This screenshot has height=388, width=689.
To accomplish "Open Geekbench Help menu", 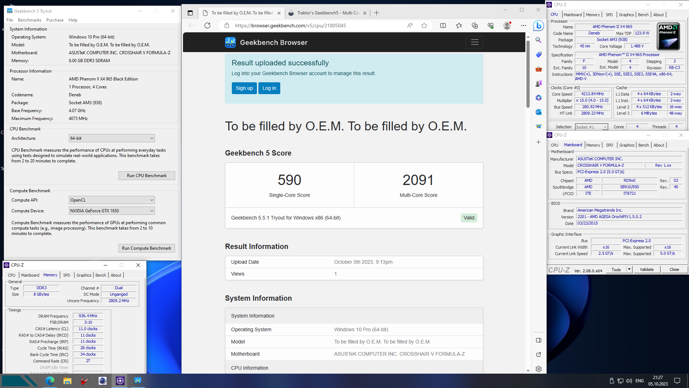I will tap(73, 20).
